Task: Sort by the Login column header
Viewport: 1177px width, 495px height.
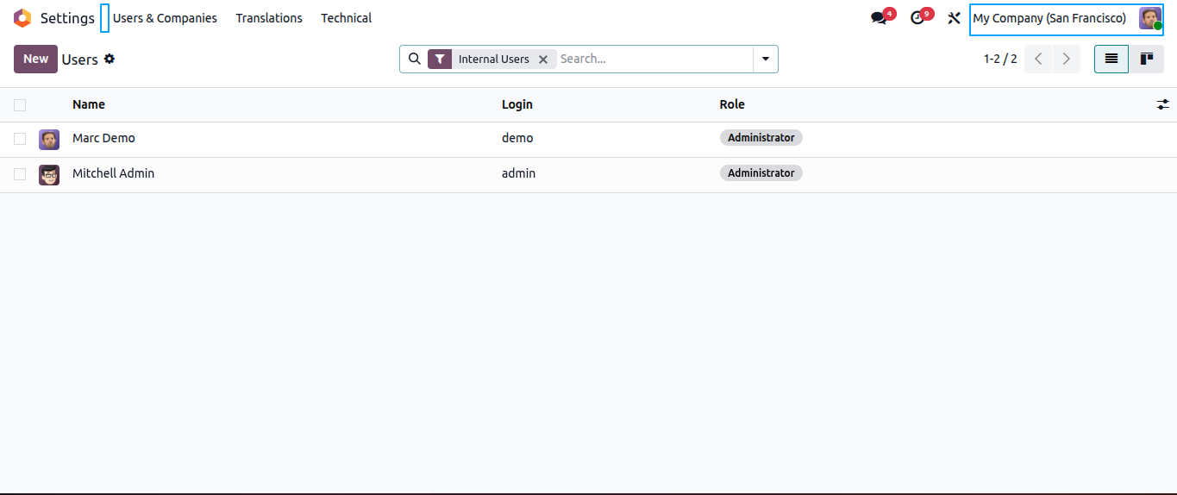Action: point(517,104)
